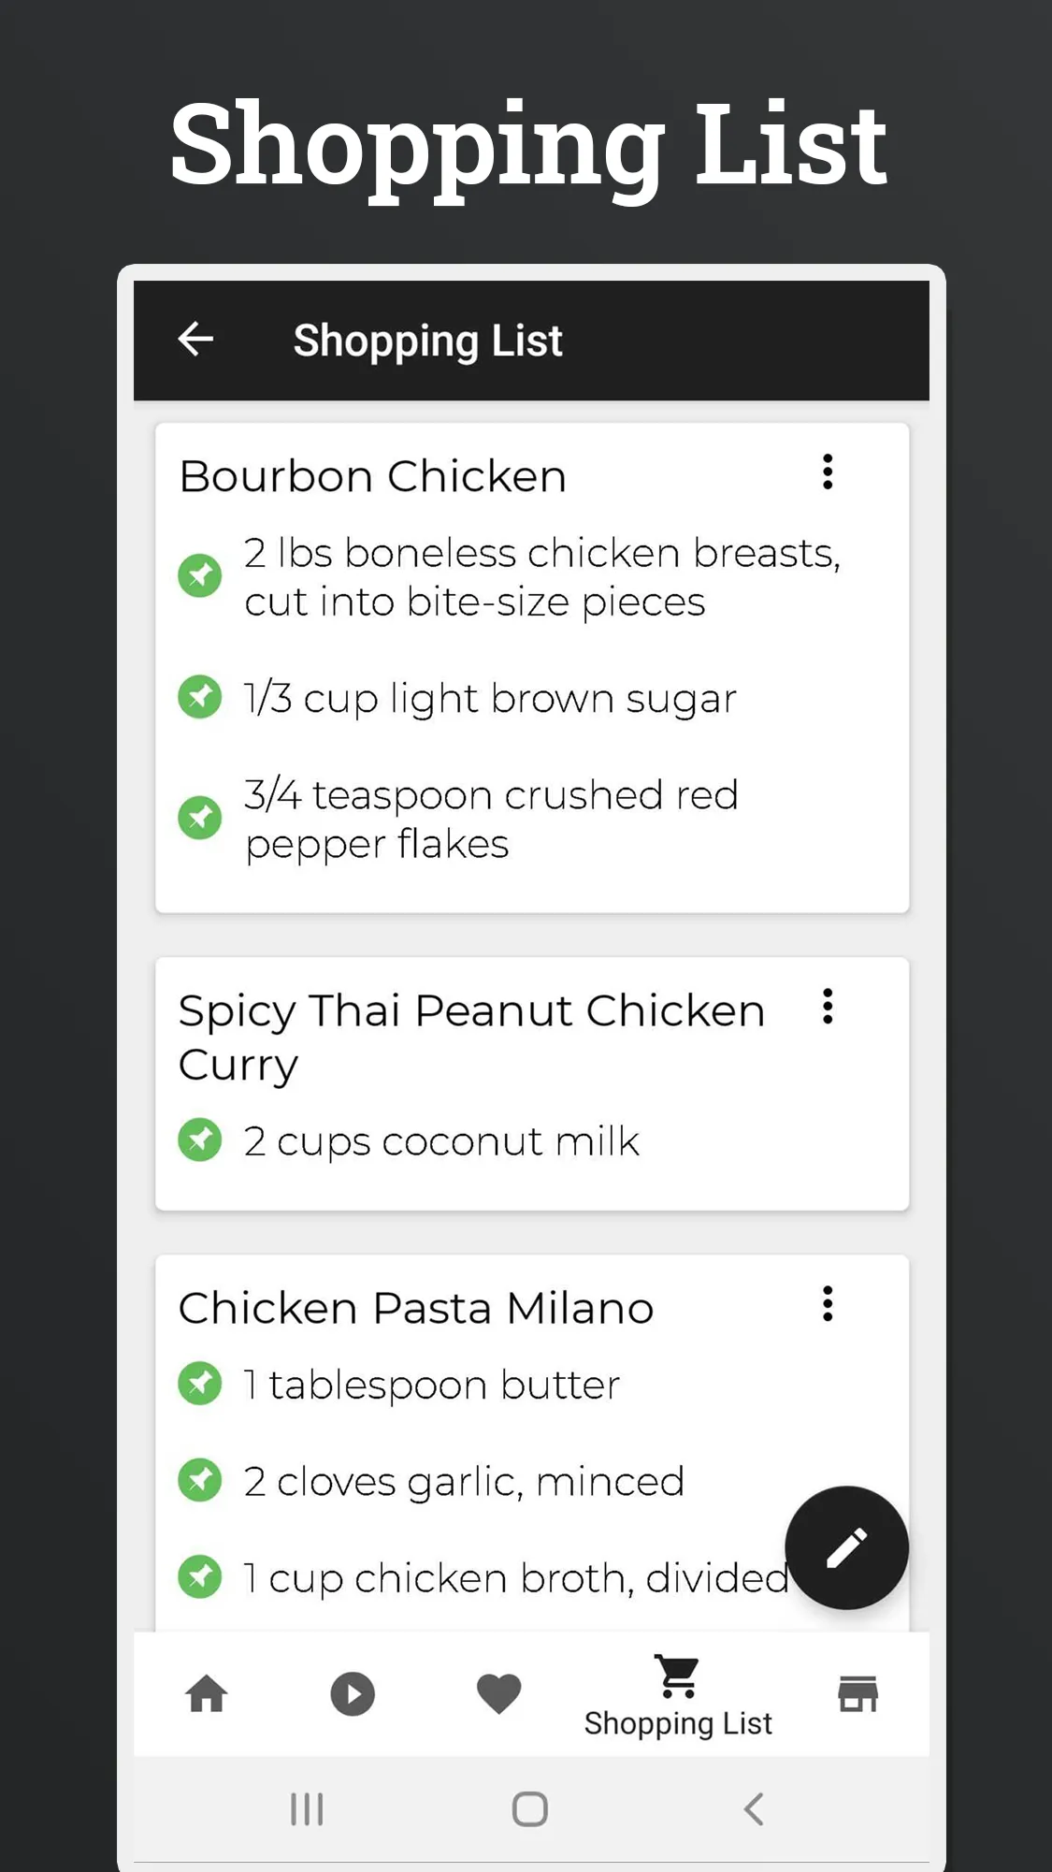The image size is (1052, 1872).
Task: Go to the Home tab
Action: pyautogui.click(x=207, y=1693)
